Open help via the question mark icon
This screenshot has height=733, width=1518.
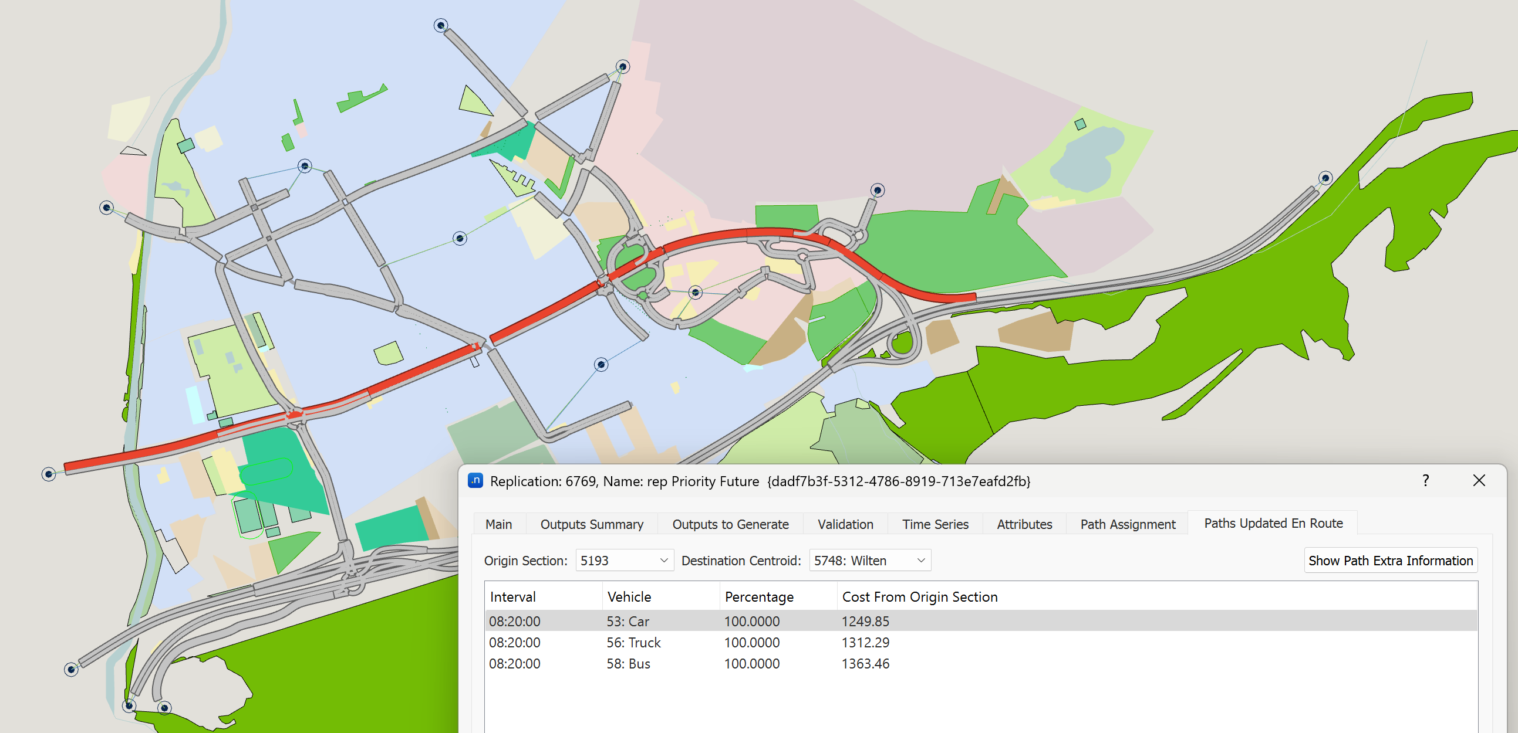[1425, 481]
